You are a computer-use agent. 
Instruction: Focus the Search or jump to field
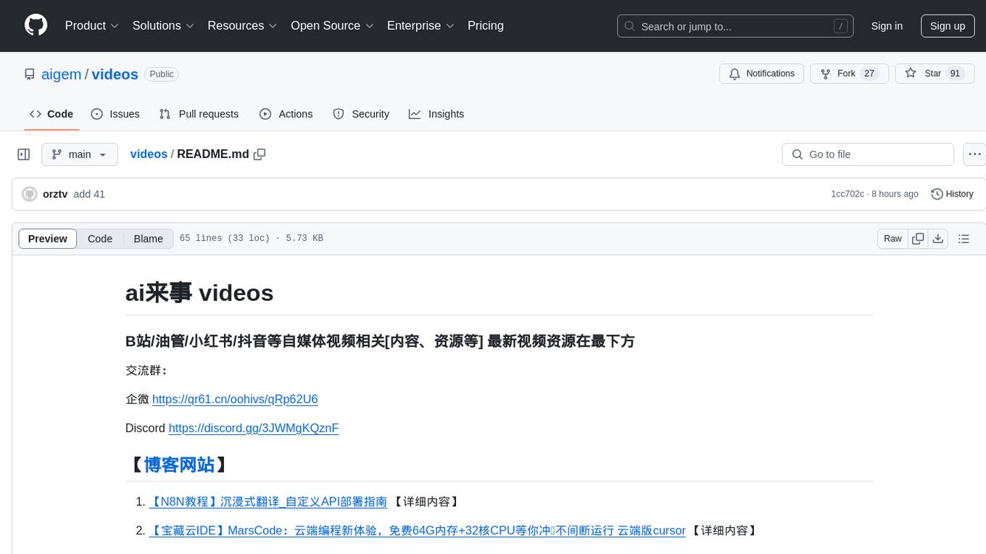[x=735, y=26]
